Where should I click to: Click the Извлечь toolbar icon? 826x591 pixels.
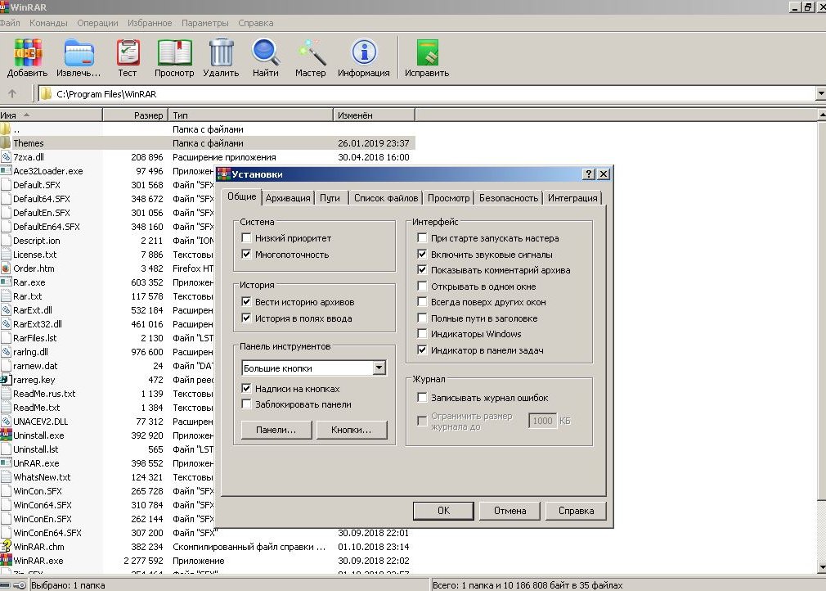(x=79, y=52)
